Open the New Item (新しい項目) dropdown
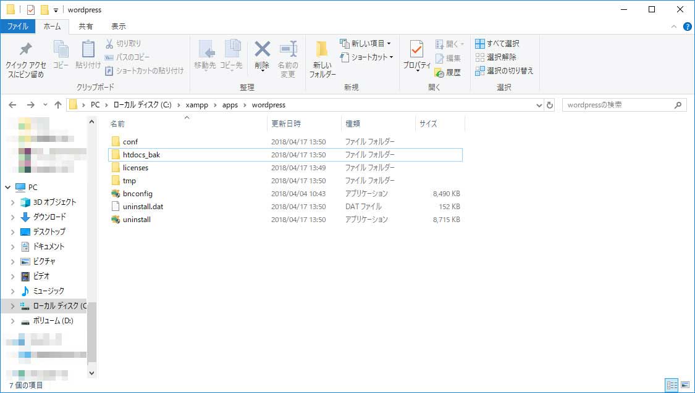 pyautogui.click(x=366, y=44)
